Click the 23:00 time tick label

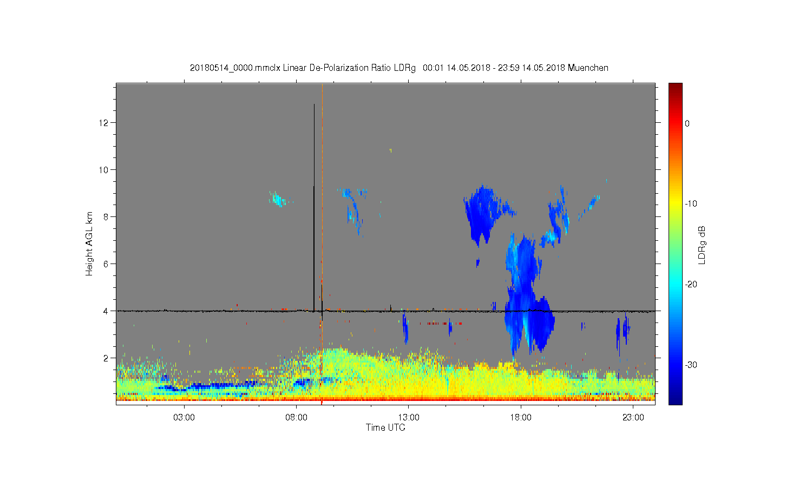pos(633,418)
